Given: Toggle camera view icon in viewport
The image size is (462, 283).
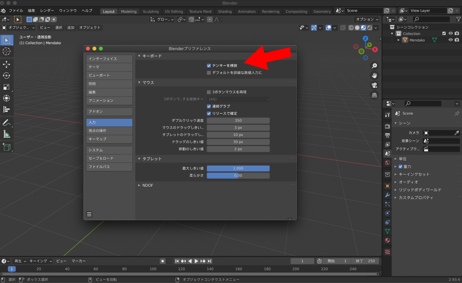Looking at the screenshot, I should pyautogui.click(x=374, y=85).
